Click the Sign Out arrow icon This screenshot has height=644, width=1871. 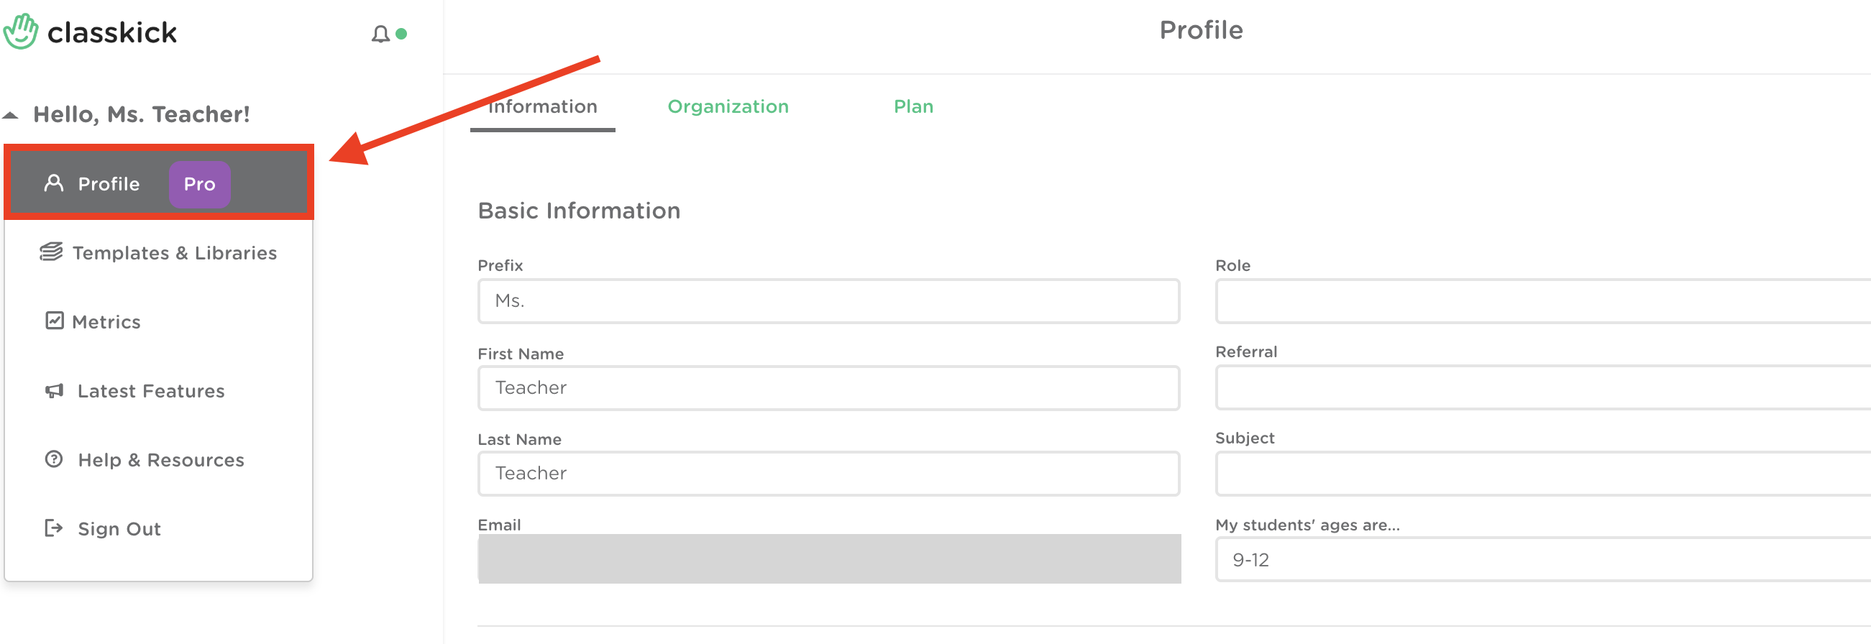[x=54, y=528]
